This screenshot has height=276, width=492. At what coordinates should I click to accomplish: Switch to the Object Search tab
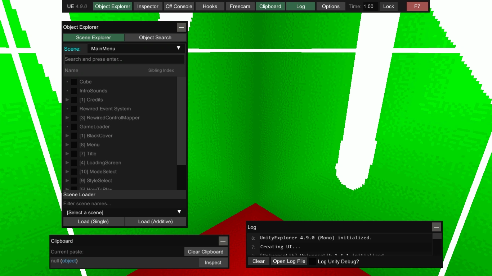coord(155,37)
